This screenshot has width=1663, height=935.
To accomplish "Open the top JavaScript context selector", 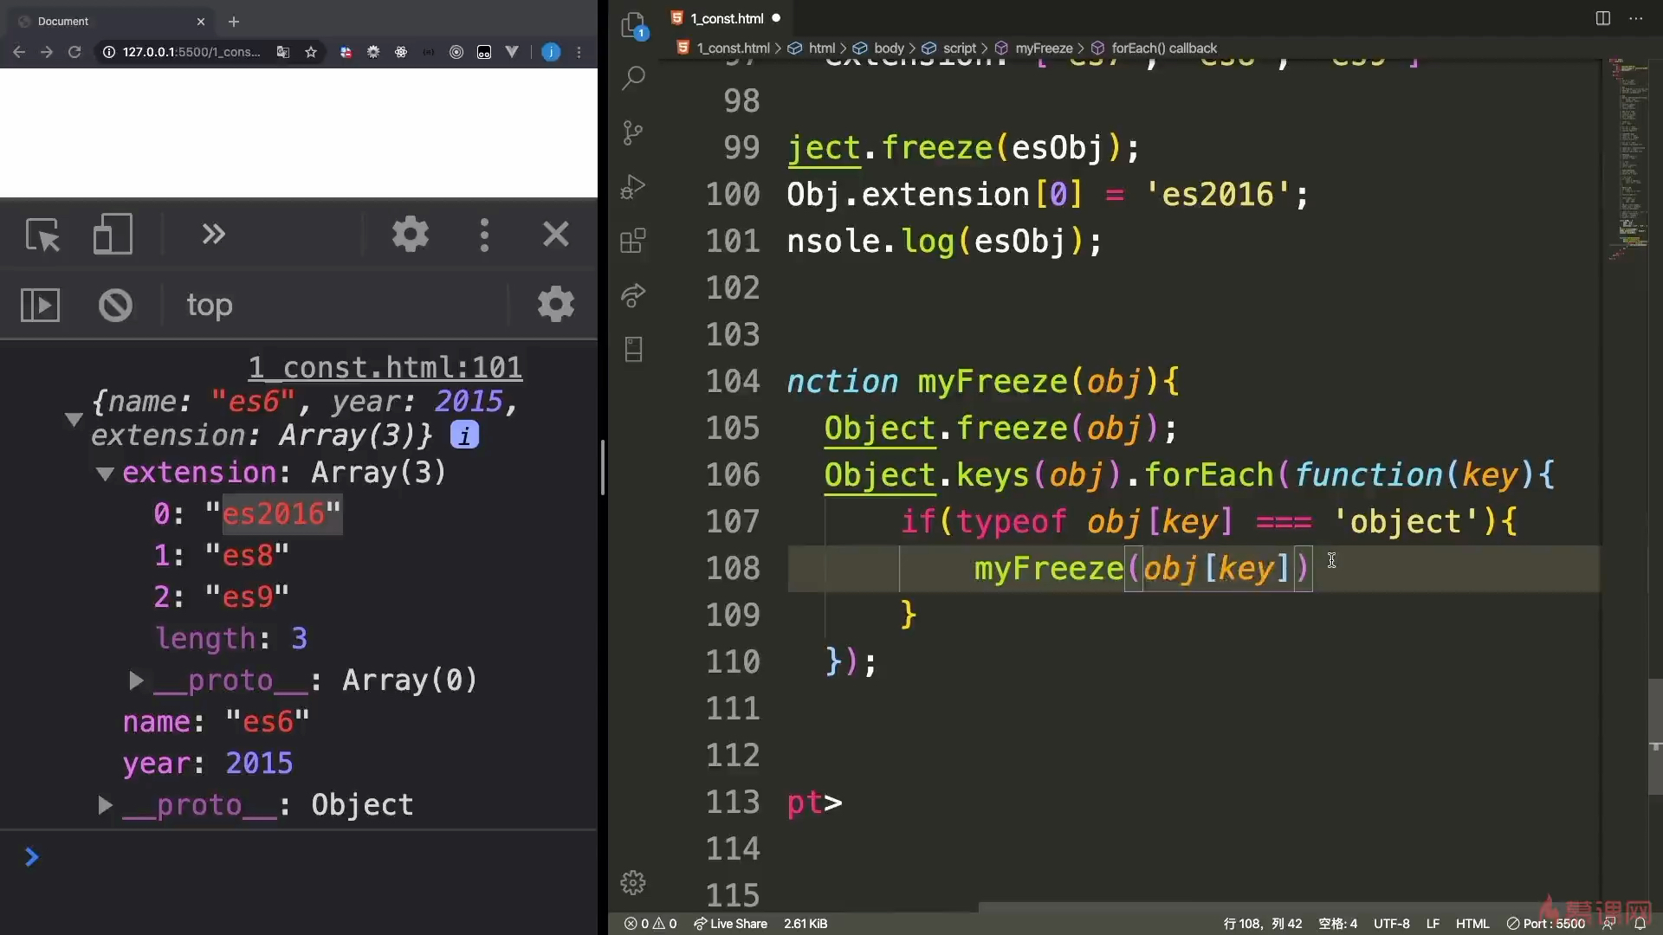I will (210, 305).
